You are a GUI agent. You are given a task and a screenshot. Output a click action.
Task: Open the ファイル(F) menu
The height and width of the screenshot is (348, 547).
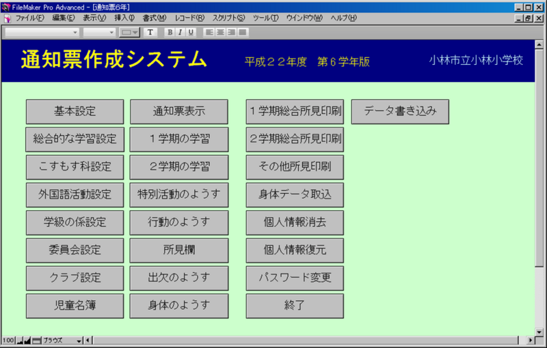tap(29, 18)
